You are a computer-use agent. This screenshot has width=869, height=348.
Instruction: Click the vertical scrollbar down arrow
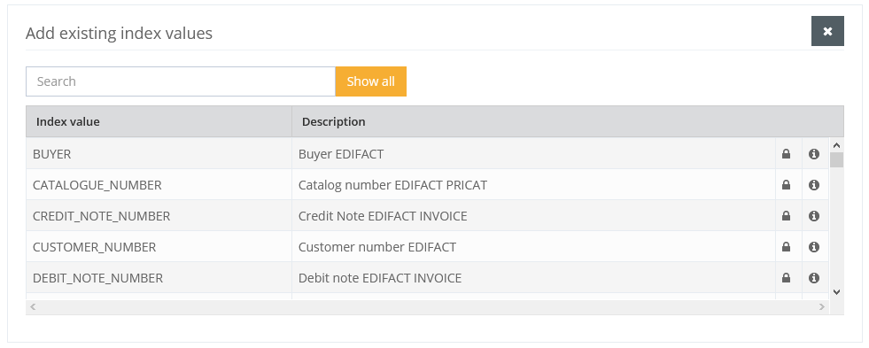(836, 292)
